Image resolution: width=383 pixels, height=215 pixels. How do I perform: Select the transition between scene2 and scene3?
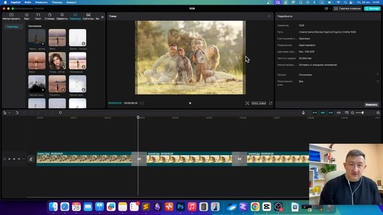tap(239, 159)
